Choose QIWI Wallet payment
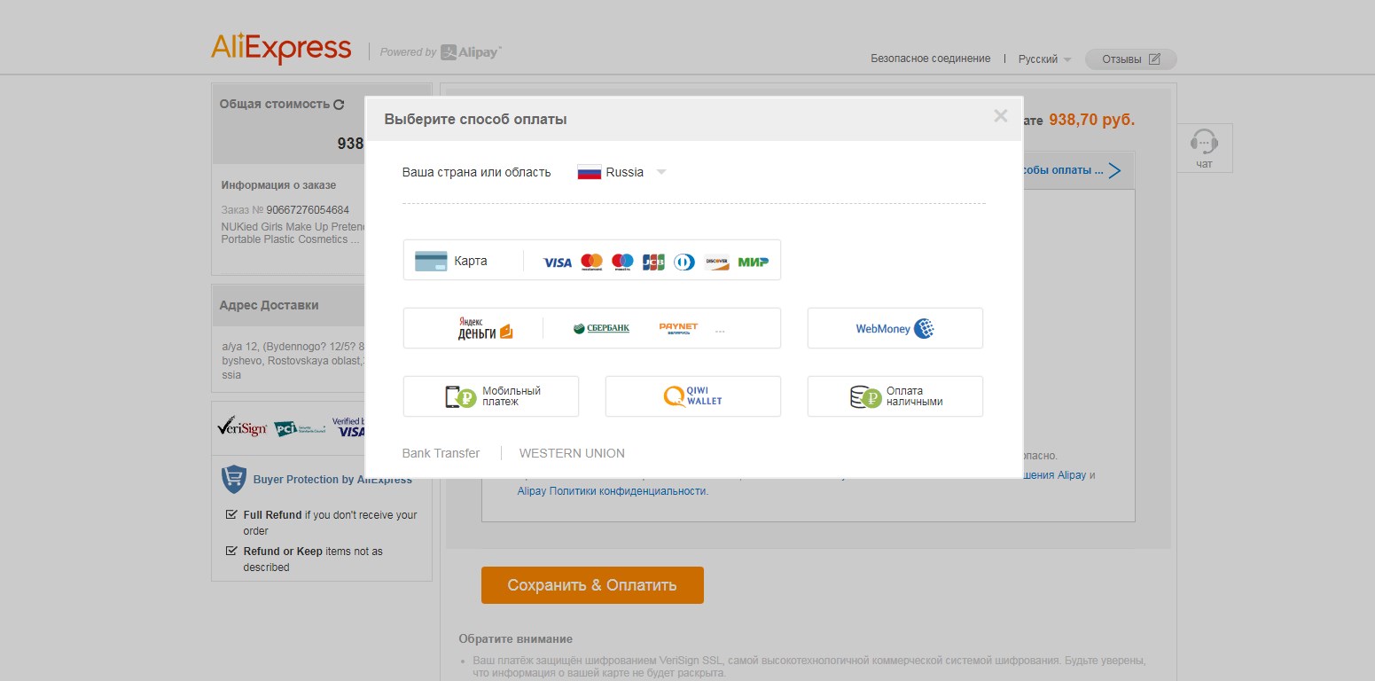 pos(692,396)
